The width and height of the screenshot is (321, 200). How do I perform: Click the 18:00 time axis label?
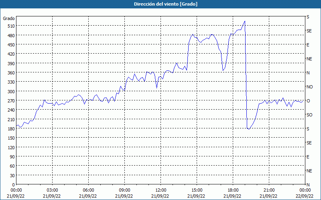click(x=233, y=190)
